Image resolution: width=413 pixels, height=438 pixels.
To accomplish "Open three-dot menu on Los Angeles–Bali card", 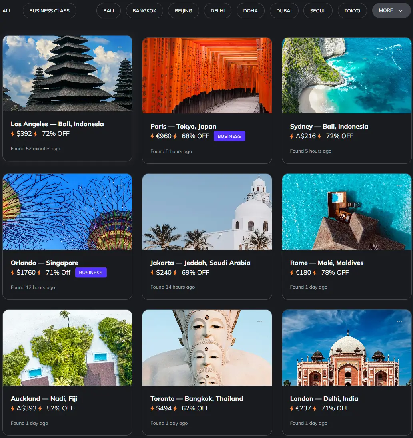I will (x=120, y=47).
